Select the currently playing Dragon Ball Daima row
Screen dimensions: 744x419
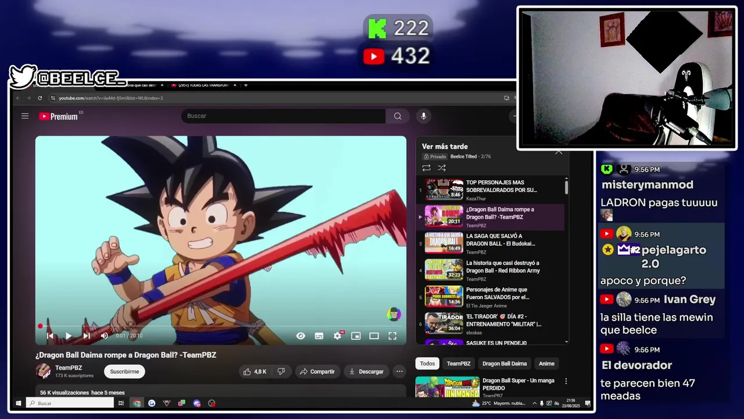coord(492,217)
